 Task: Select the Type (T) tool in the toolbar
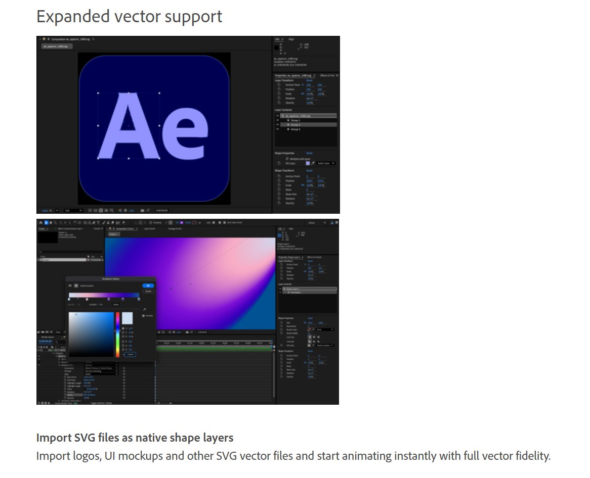point(98,222)
